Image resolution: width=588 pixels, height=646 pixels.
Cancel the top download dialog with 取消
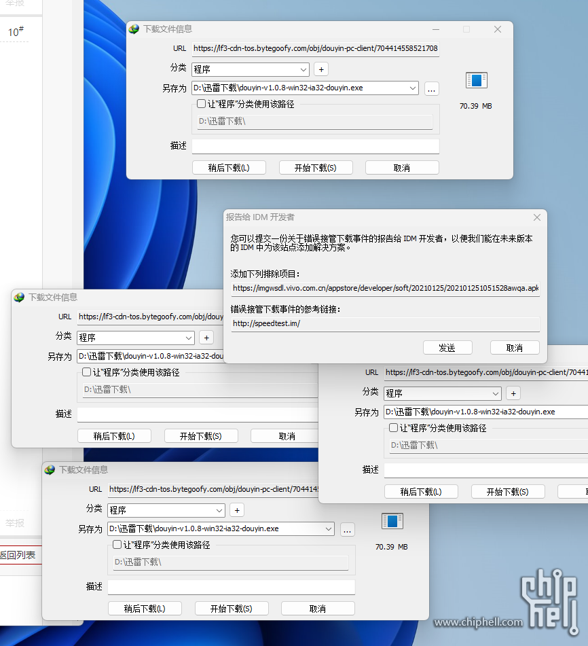coord(402,168)
